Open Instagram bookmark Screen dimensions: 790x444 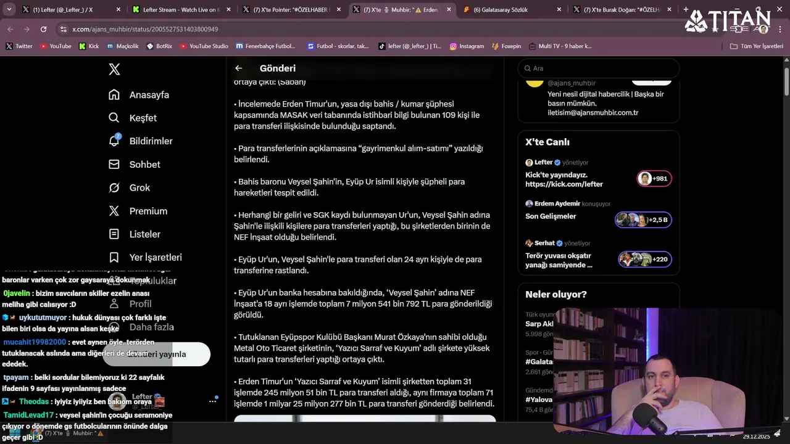click(x=467, y=46)
